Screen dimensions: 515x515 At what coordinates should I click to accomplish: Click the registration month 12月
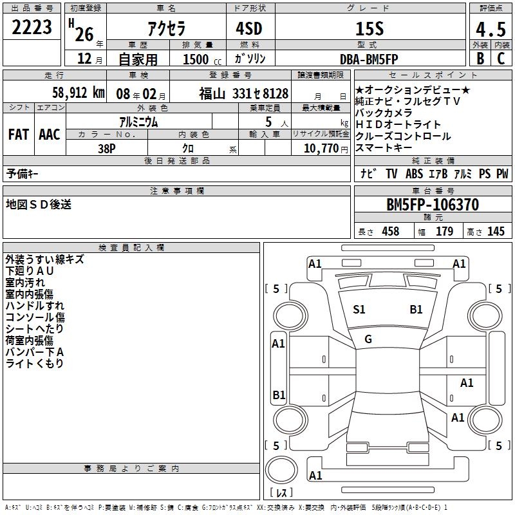89,59
